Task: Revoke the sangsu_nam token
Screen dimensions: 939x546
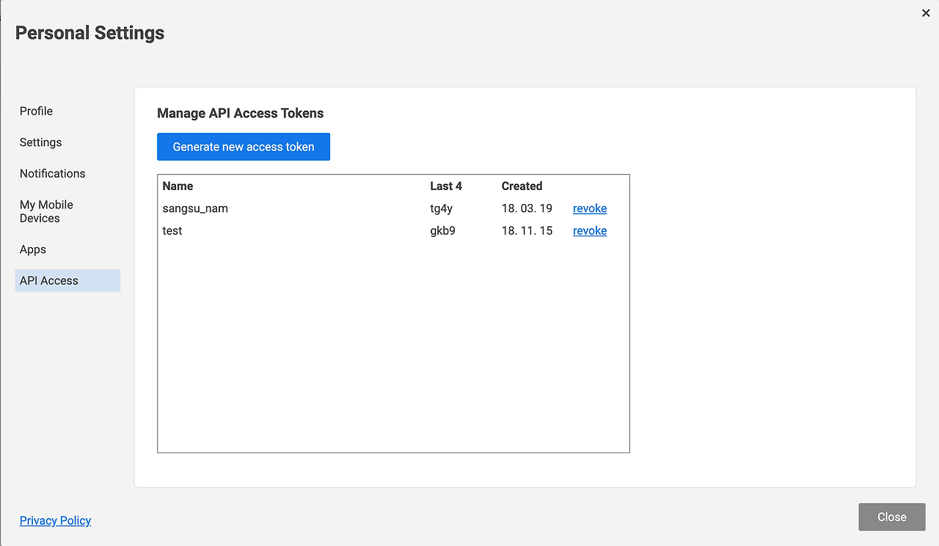Action: pos(590,208)
